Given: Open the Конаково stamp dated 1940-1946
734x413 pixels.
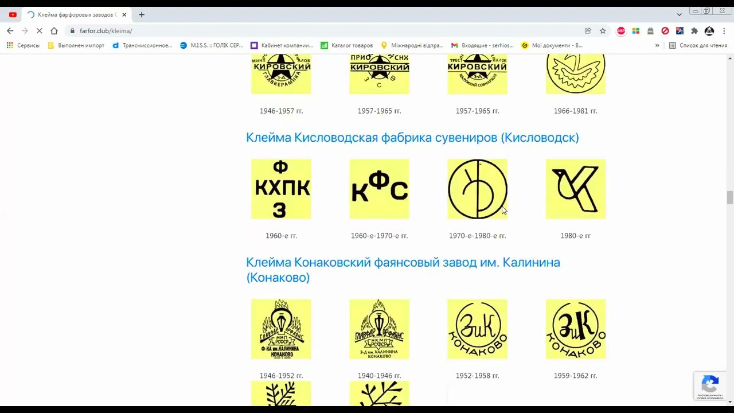Looking at the screenshot, I should tap(379, 329).
